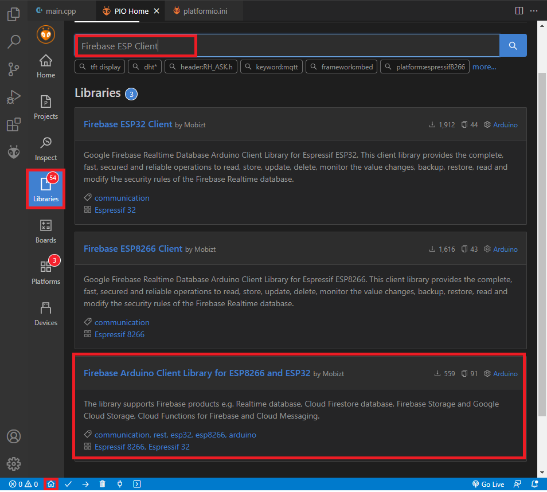Viewport: 547px width, 492px height.
Task: Expand more search filter suggestions
Action: tap(484, 67)
